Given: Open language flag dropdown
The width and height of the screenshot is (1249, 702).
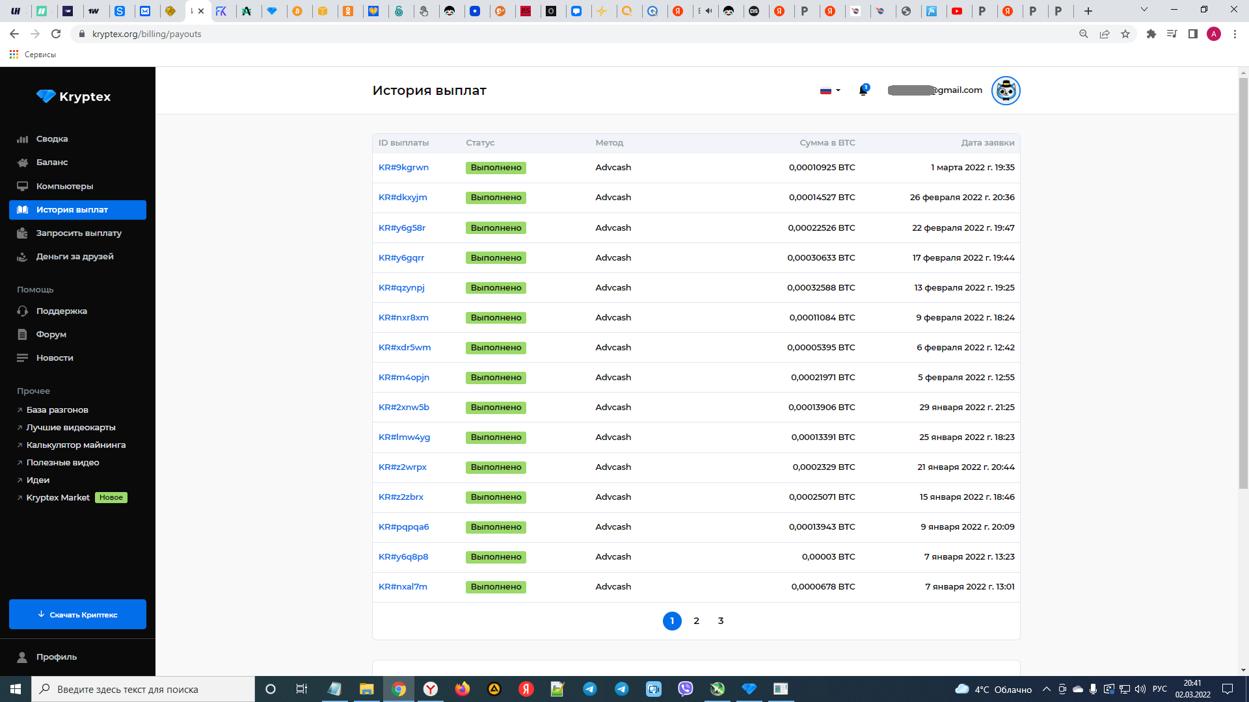Looking at the screenshot, I should (x=830, y=90).
